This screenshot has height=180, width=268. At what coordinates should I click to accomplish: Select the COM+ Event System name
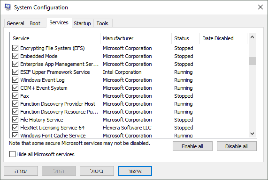44,88
